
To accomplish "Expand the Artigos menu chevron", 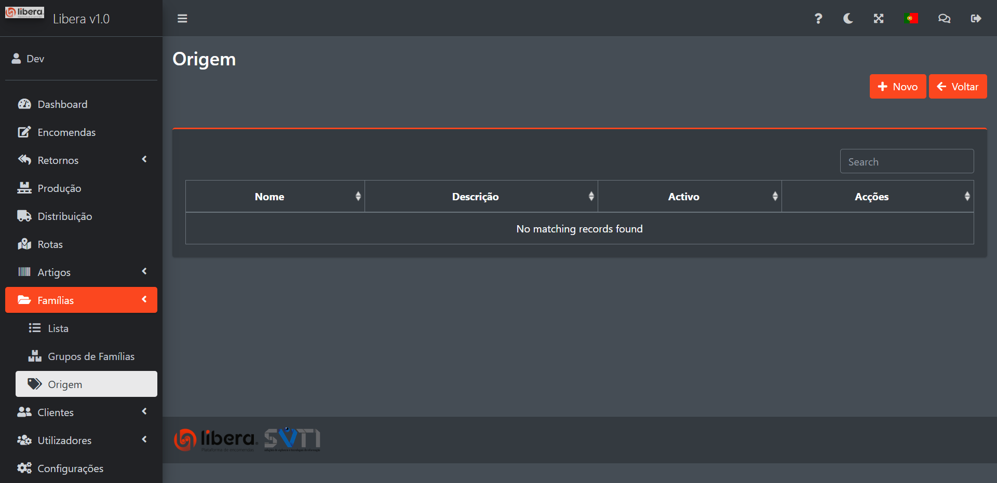I will point(144,272).
